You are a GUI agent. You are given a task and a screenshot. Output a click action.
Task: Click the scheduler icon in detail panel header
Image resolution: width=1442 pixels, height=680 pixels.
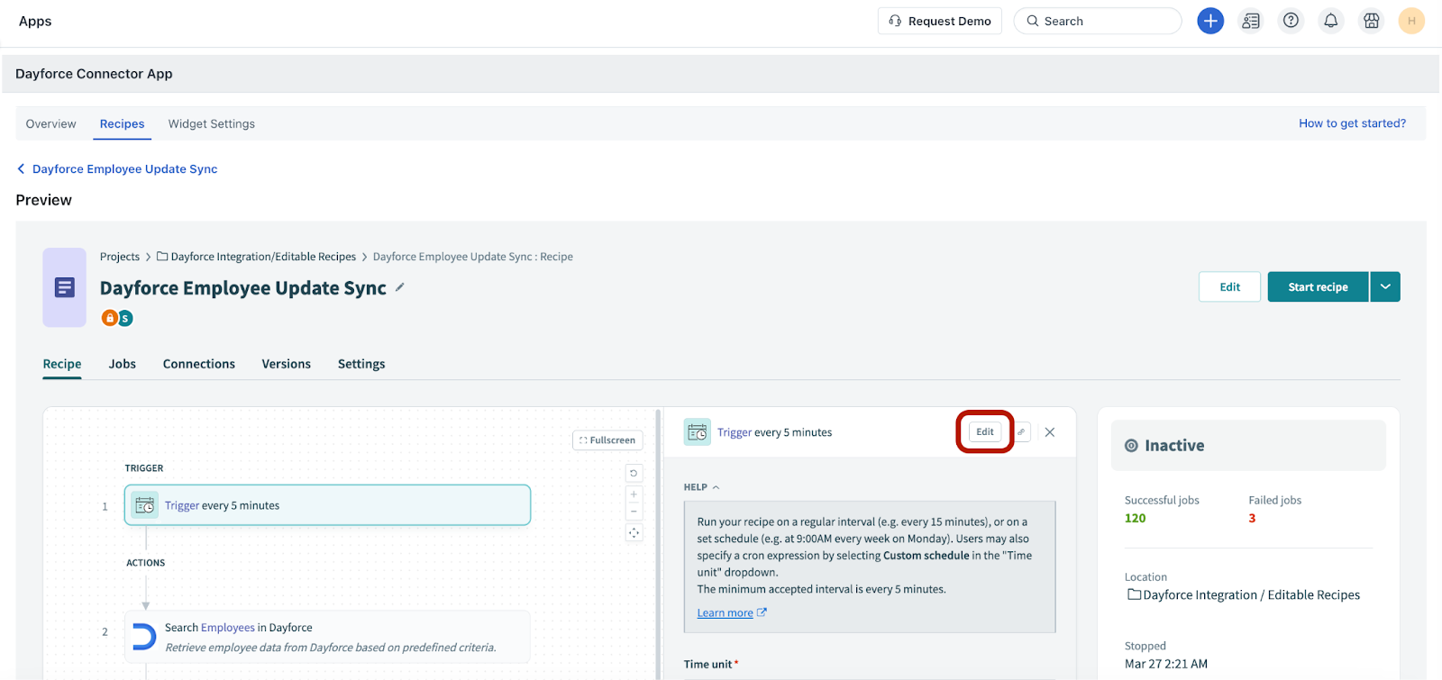[x=698, y=432]
